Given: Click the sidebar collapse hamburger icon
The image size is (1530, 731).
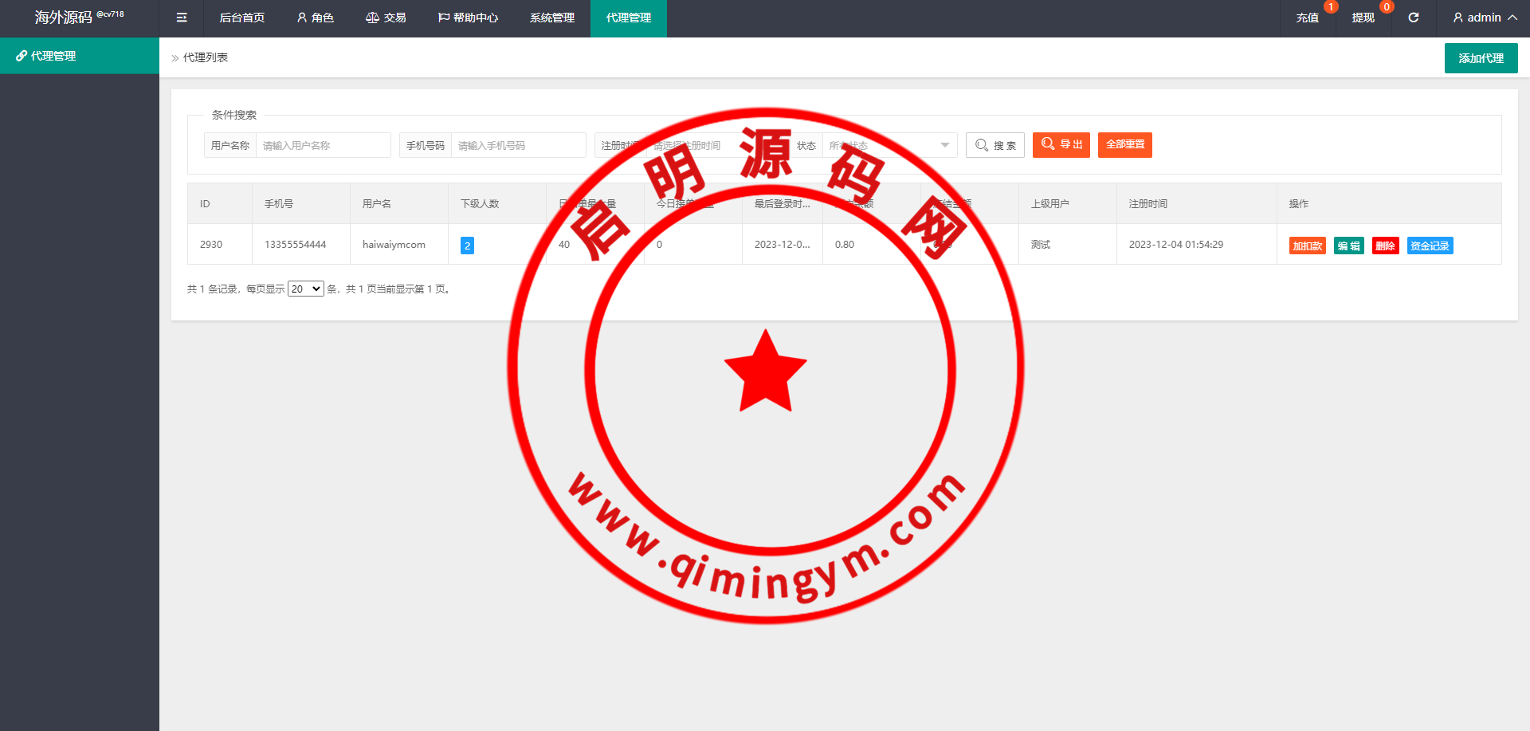Looking at the screenshot, I should tap(182, 18).
